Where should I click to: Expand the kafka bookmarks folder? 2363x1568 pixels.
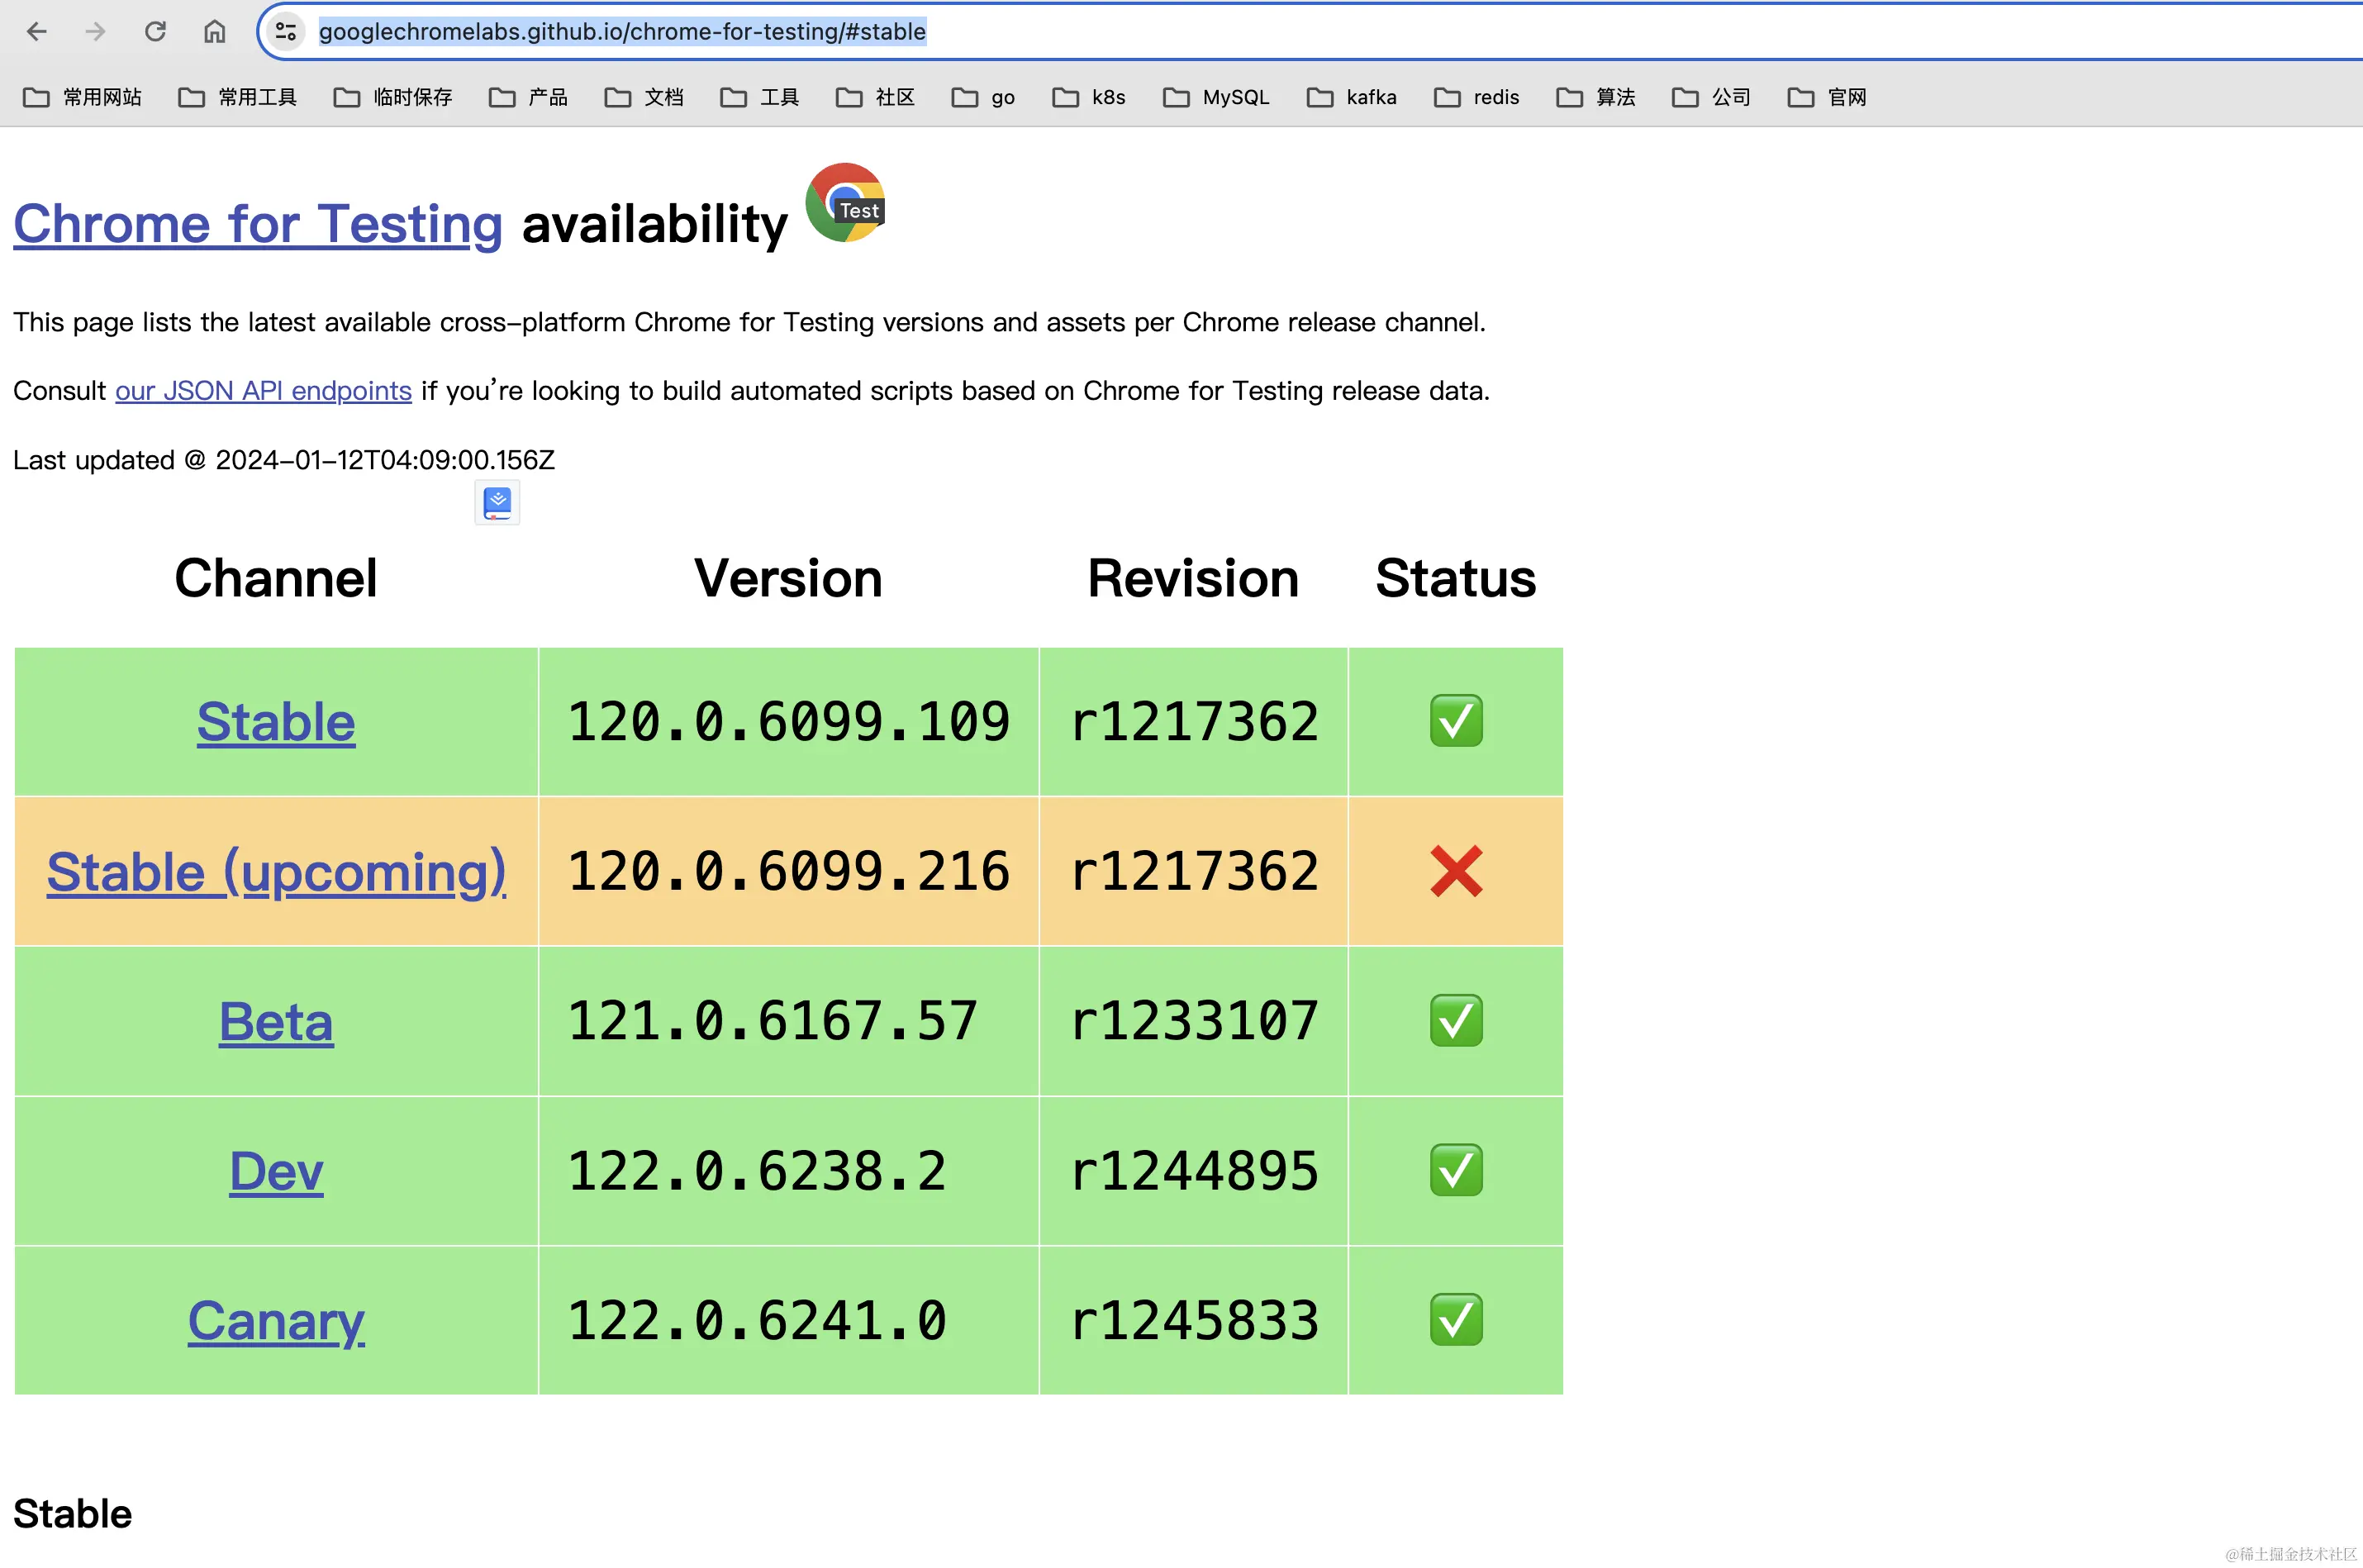tap(1351, 97)
